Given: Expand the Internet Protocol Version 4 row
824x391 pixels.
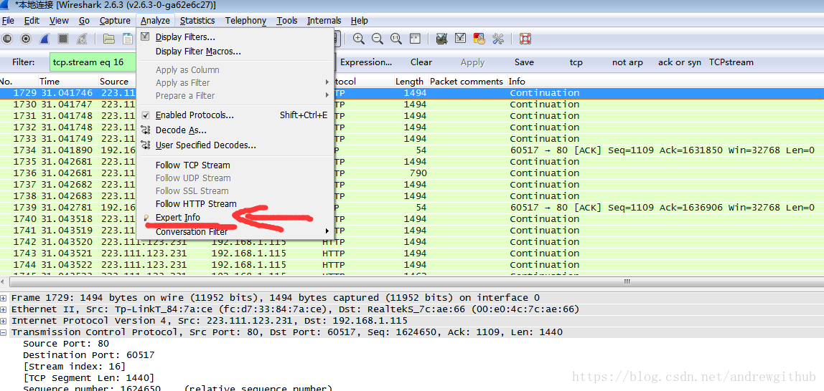Looking at the screenshot, I should click(4, 321).
